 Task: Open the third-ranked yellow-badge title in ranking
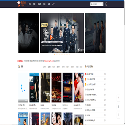click(x=91, y=84)
